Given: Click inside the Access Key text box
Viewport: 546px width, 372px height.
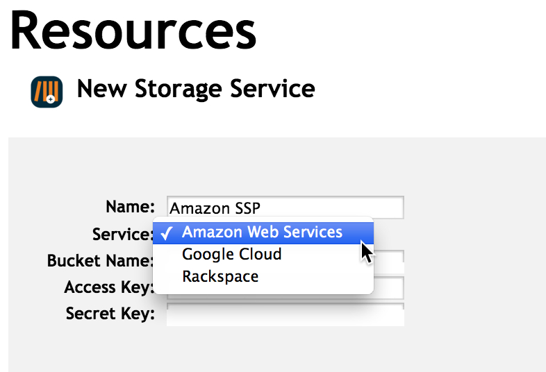Looking at the screenshot, I should (x=389, y=287).
